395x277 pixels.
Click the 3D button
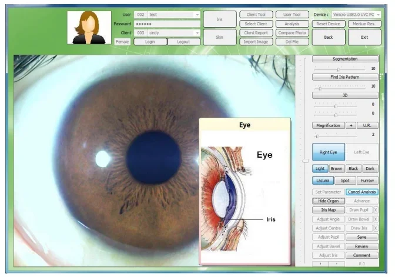(345, 95)
